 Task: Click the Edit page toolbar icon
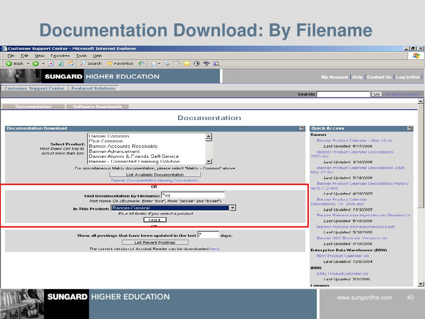click(x=177, y=64)
